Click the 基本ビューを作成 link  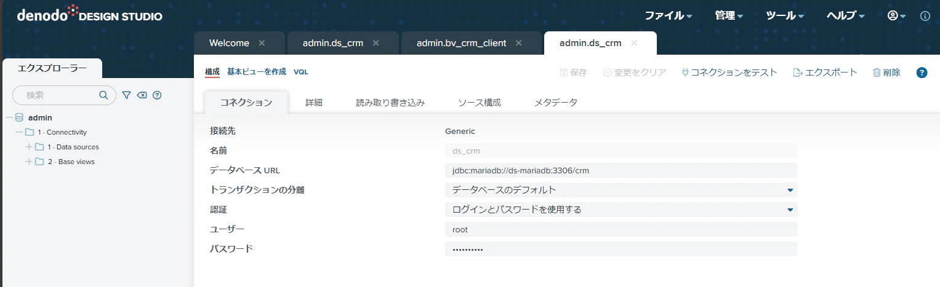pos(257,72)
